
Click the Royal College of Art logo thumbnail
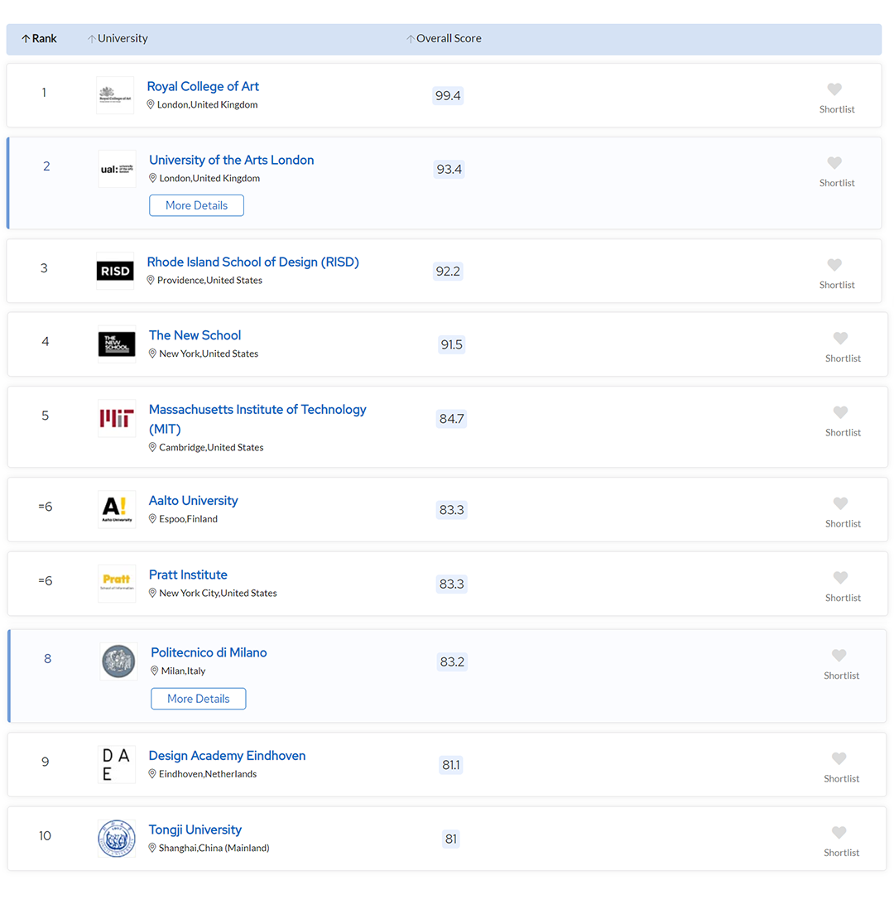tap(115, 95)
